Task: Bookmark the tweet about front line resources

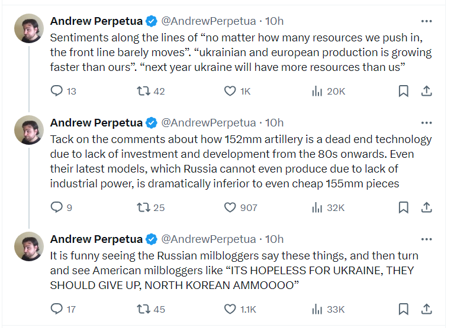Action: 403,91
